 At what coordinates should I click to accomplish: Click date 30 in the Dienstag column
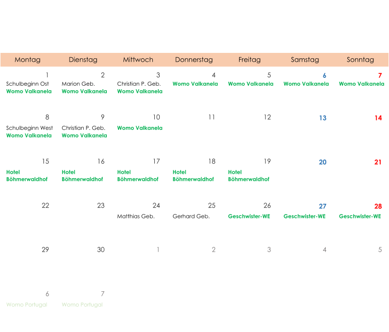pos(100,250)
